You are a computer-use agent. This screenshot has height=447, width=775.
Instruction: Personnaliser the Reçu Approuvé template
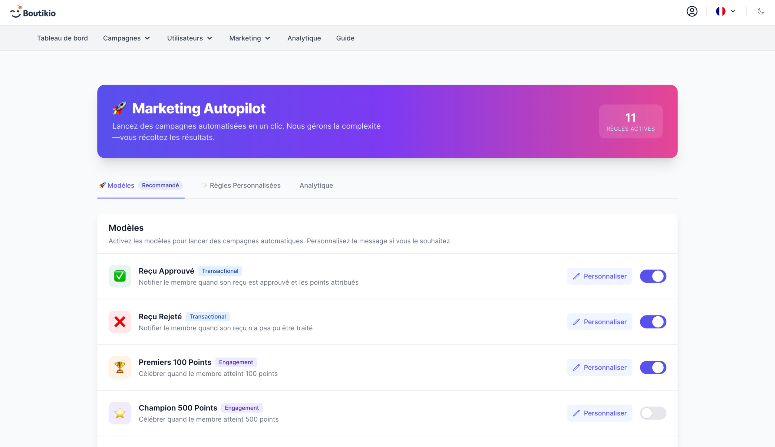[x=599, y=276]
